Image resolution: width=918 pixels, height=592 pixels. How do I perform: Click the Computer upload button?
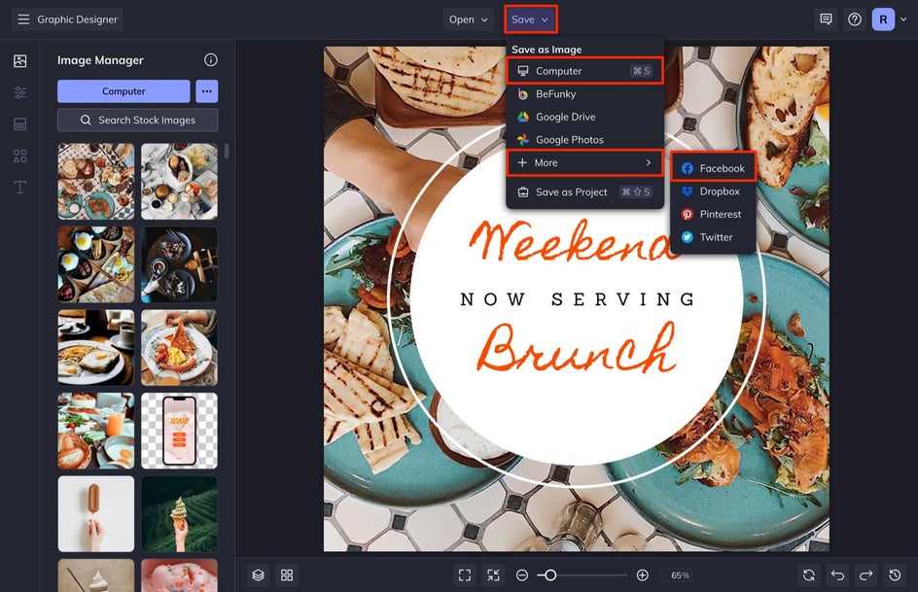click(x=124, y=91)
